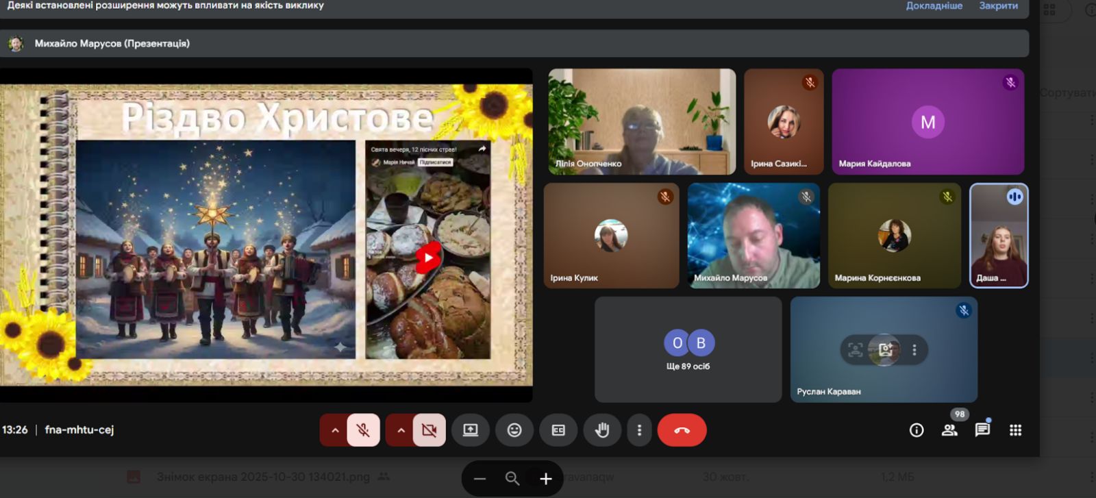The height and width of the screenshot is (498, 1096).
Task: Open more options three-dot menu
Action: click(x=639, y=430)
